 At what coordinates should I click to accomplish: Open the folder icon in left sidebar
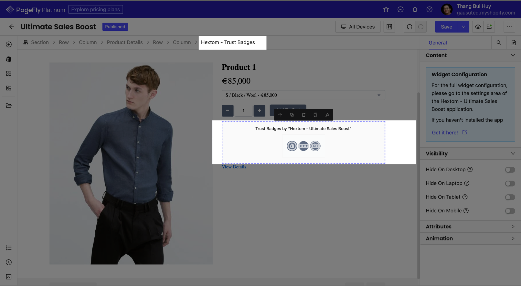point(9,105)
